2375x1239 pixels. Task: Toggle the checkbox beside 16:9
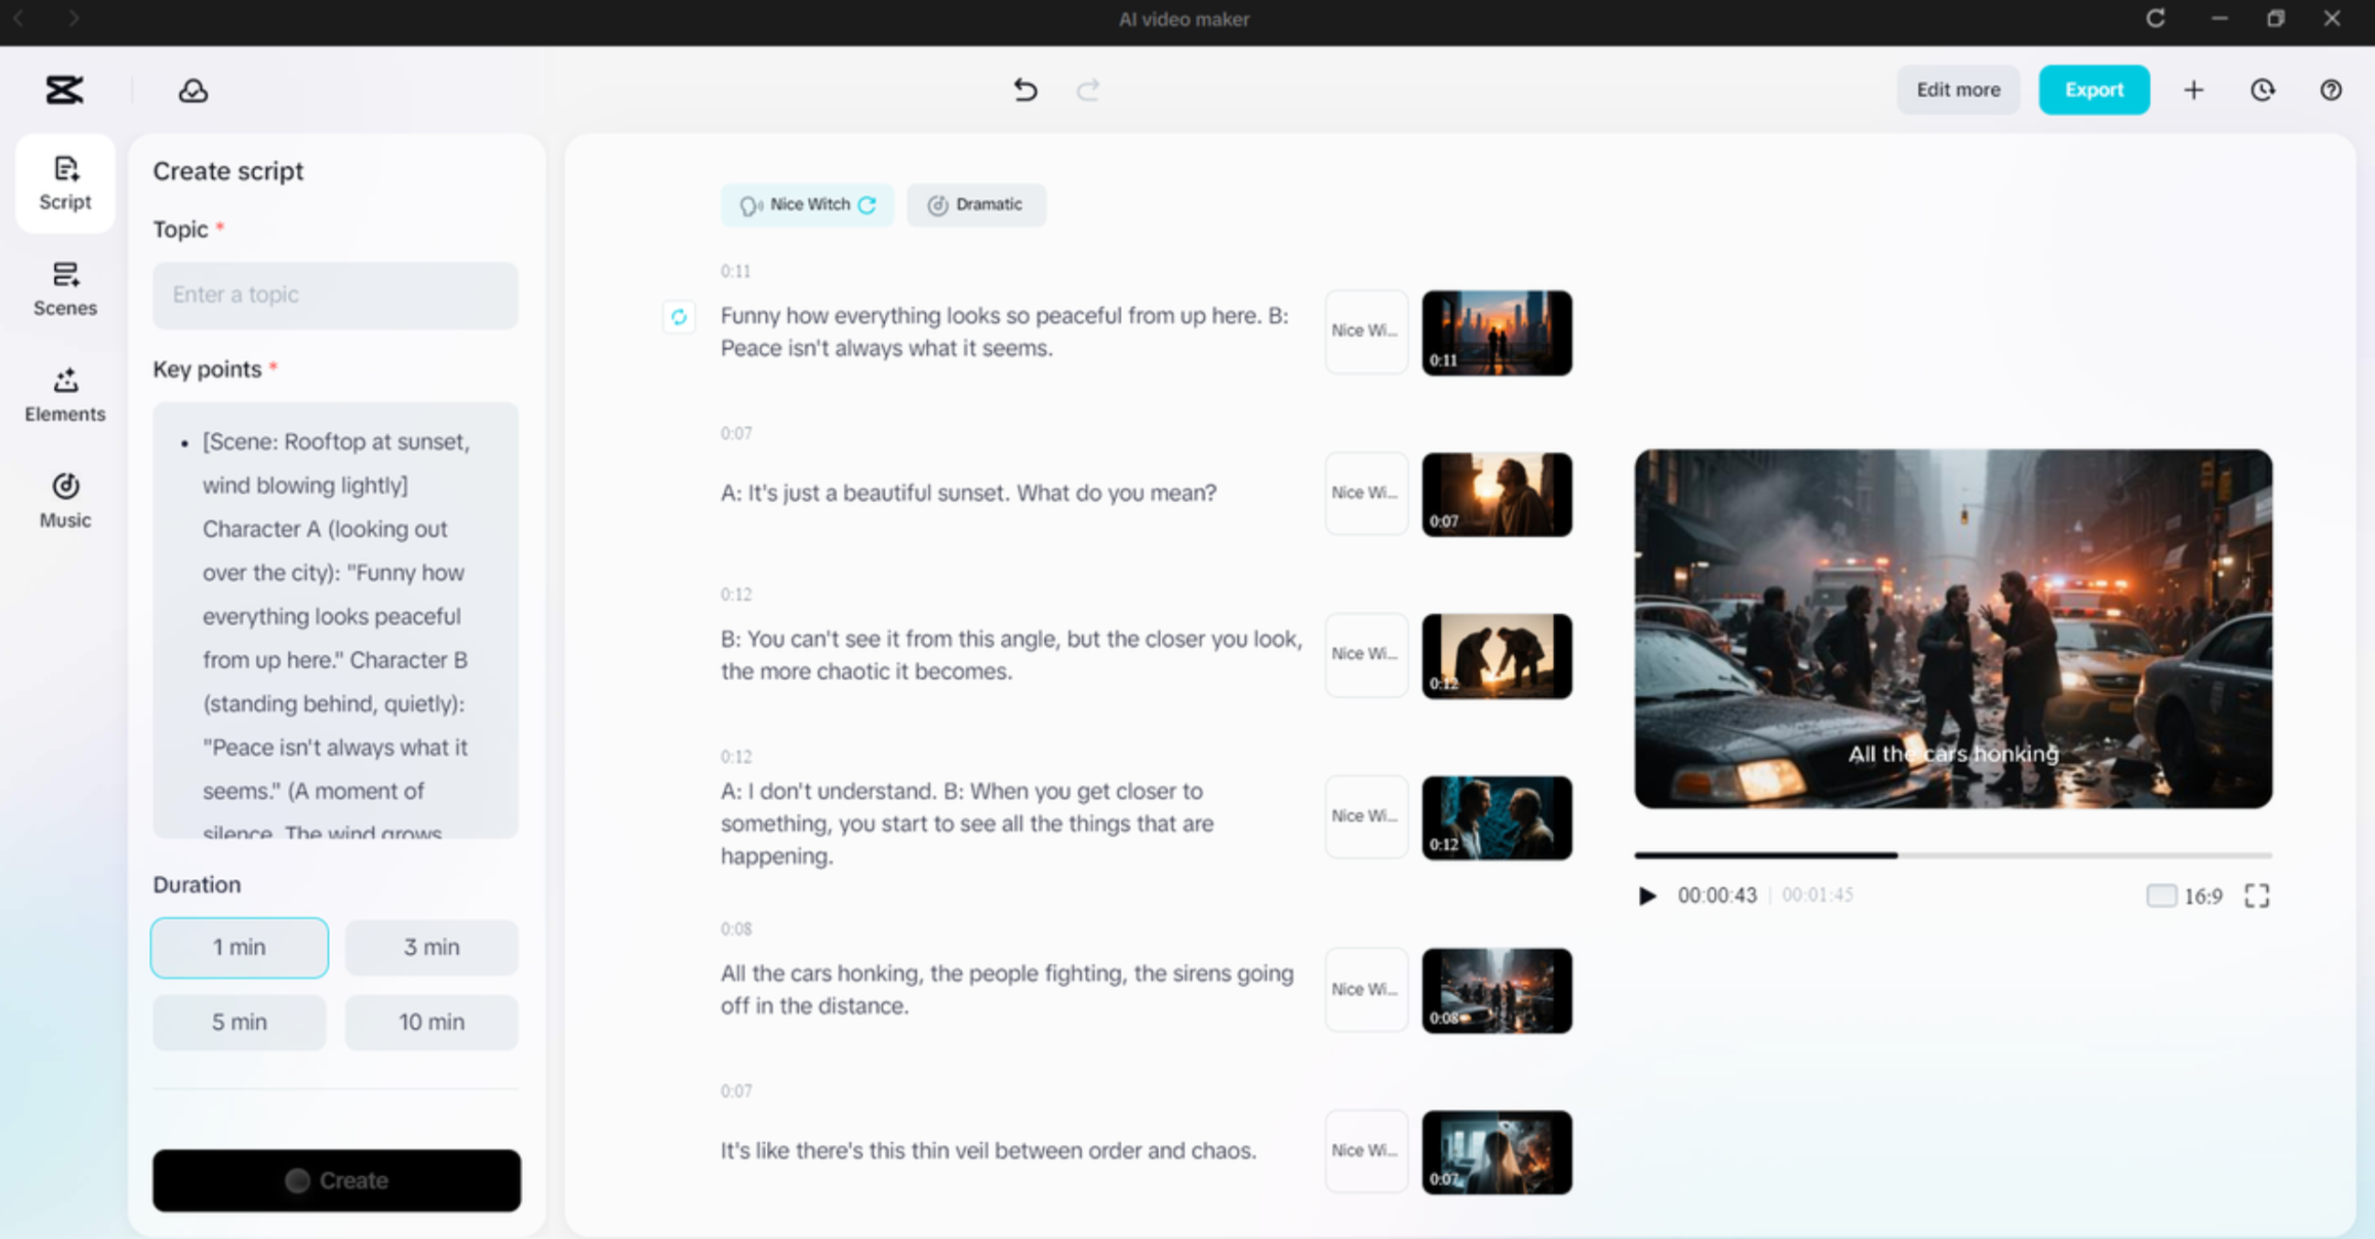coord(2161,895)
